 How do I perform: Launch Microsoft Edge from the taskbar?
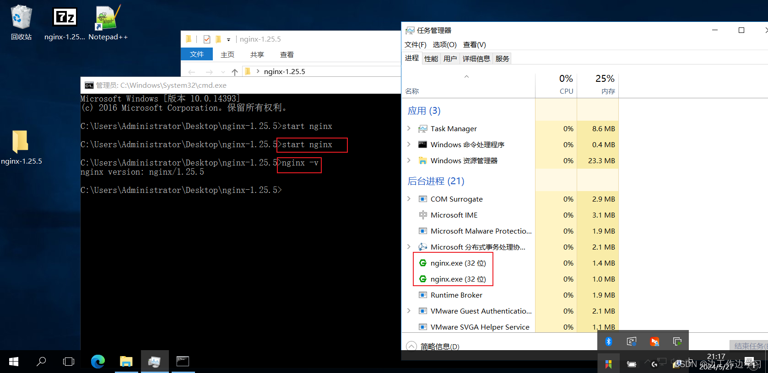(x=97, y=362)
